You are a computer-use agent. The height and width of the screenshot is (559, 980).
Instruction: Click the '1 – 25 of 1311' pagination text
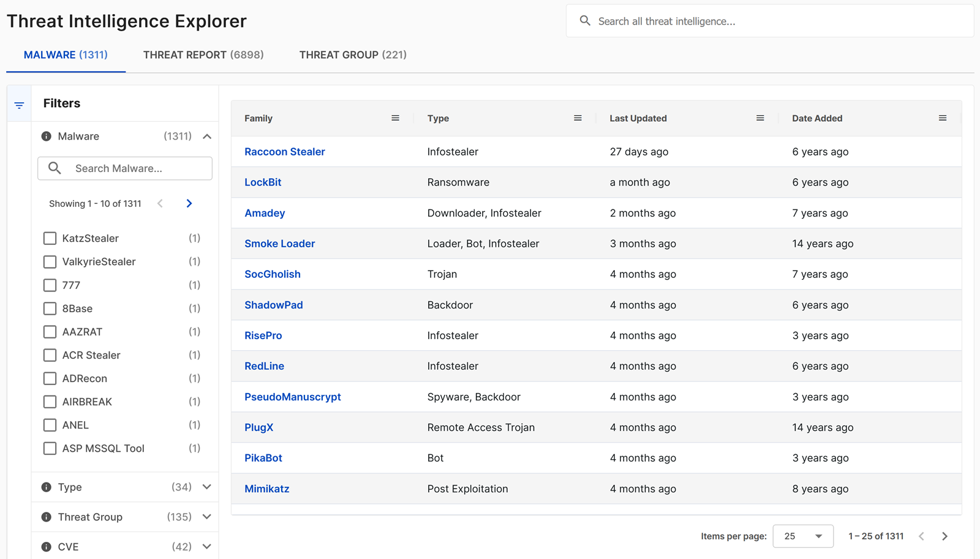tap(876, 536)
